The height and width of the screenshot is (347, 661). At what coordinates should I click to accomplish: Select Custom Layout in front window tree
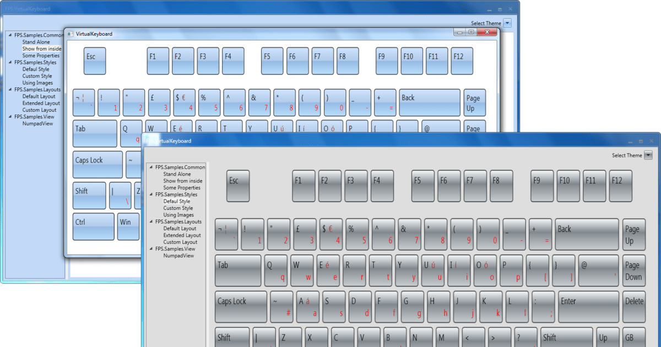click(x=180, y=242)
